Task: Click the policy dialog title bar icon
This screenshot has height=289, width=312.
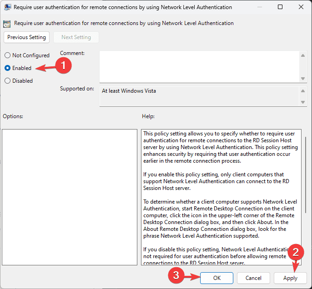Action: [7, 7]
